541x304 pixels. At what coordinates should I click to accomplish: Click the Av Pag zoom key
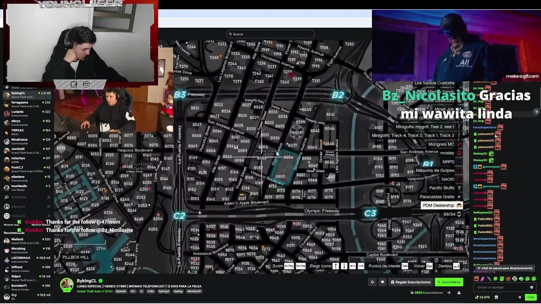point(289,266)
